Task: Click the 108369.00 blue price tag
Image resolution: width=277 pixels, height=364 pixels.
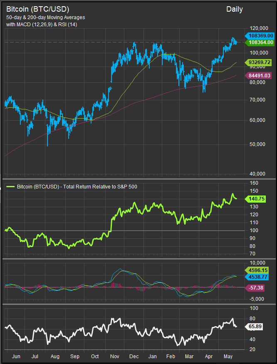Action: pos(260,36)
